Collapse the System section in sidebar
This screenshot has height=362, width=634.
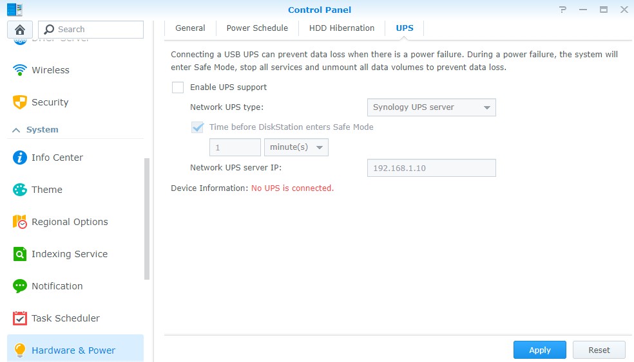tap(17, 130)
